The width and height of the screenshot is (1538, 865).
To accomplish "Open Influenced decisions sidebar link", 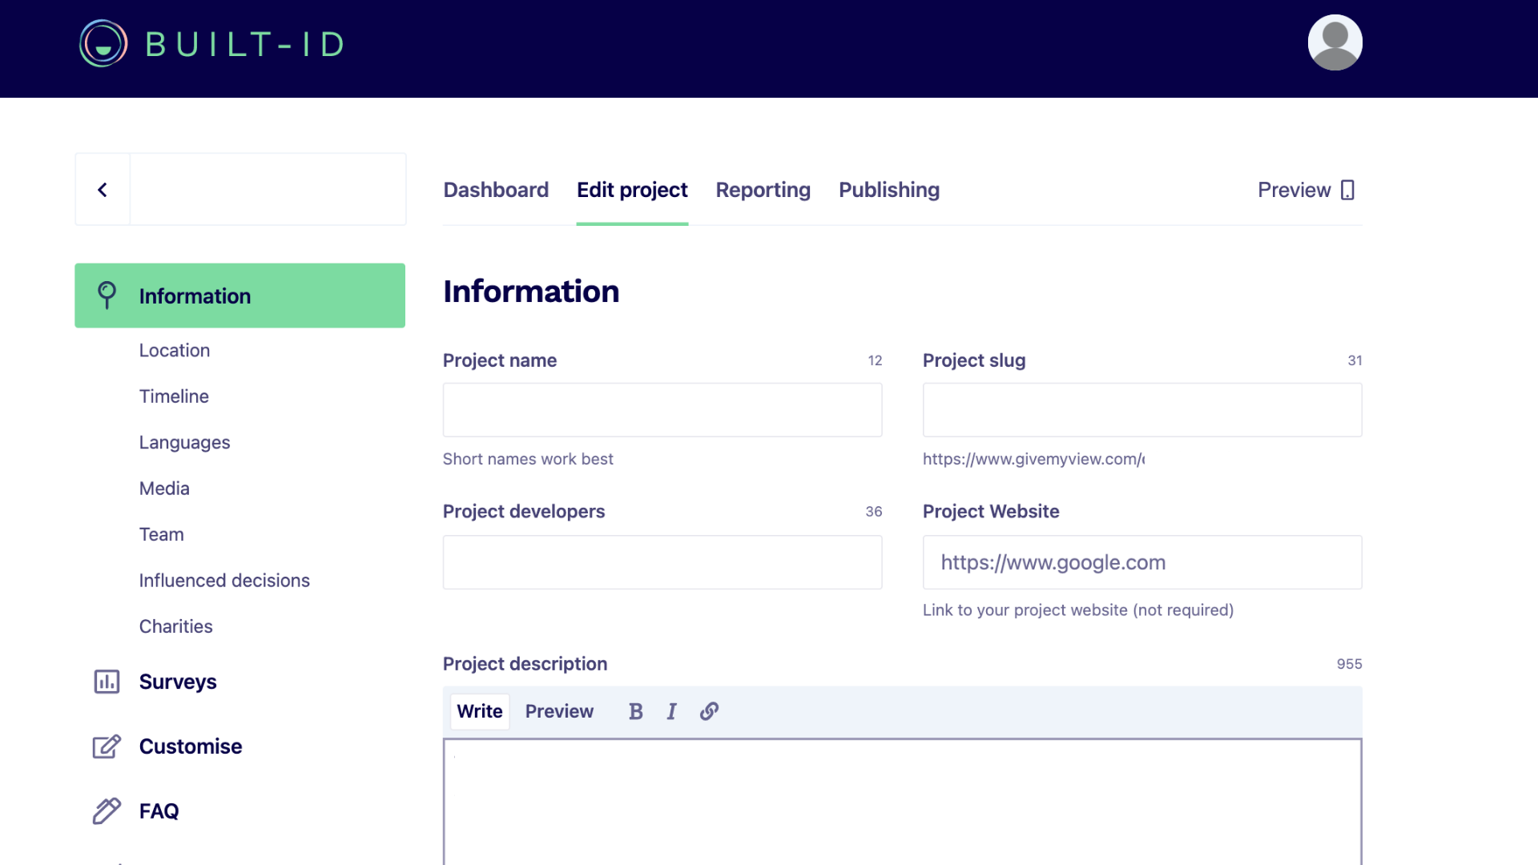I will (224, 581).
